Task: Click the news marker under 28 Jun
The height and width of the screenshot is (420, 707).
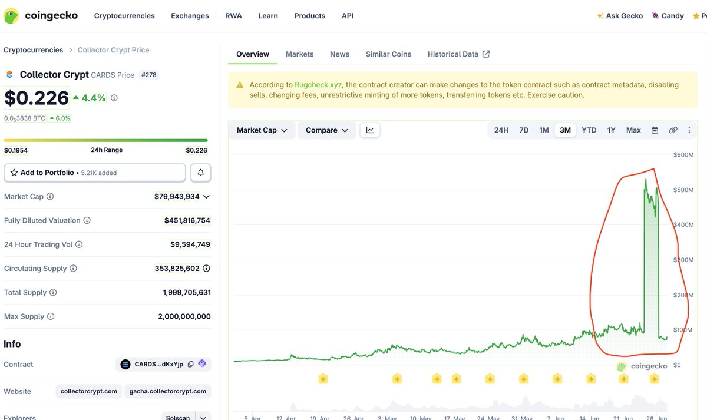Action: (x=654, y=379)
